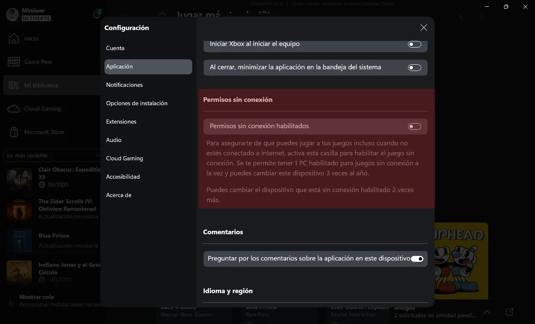Click the Microsoft Store bag icon

(x=14, y=132)
